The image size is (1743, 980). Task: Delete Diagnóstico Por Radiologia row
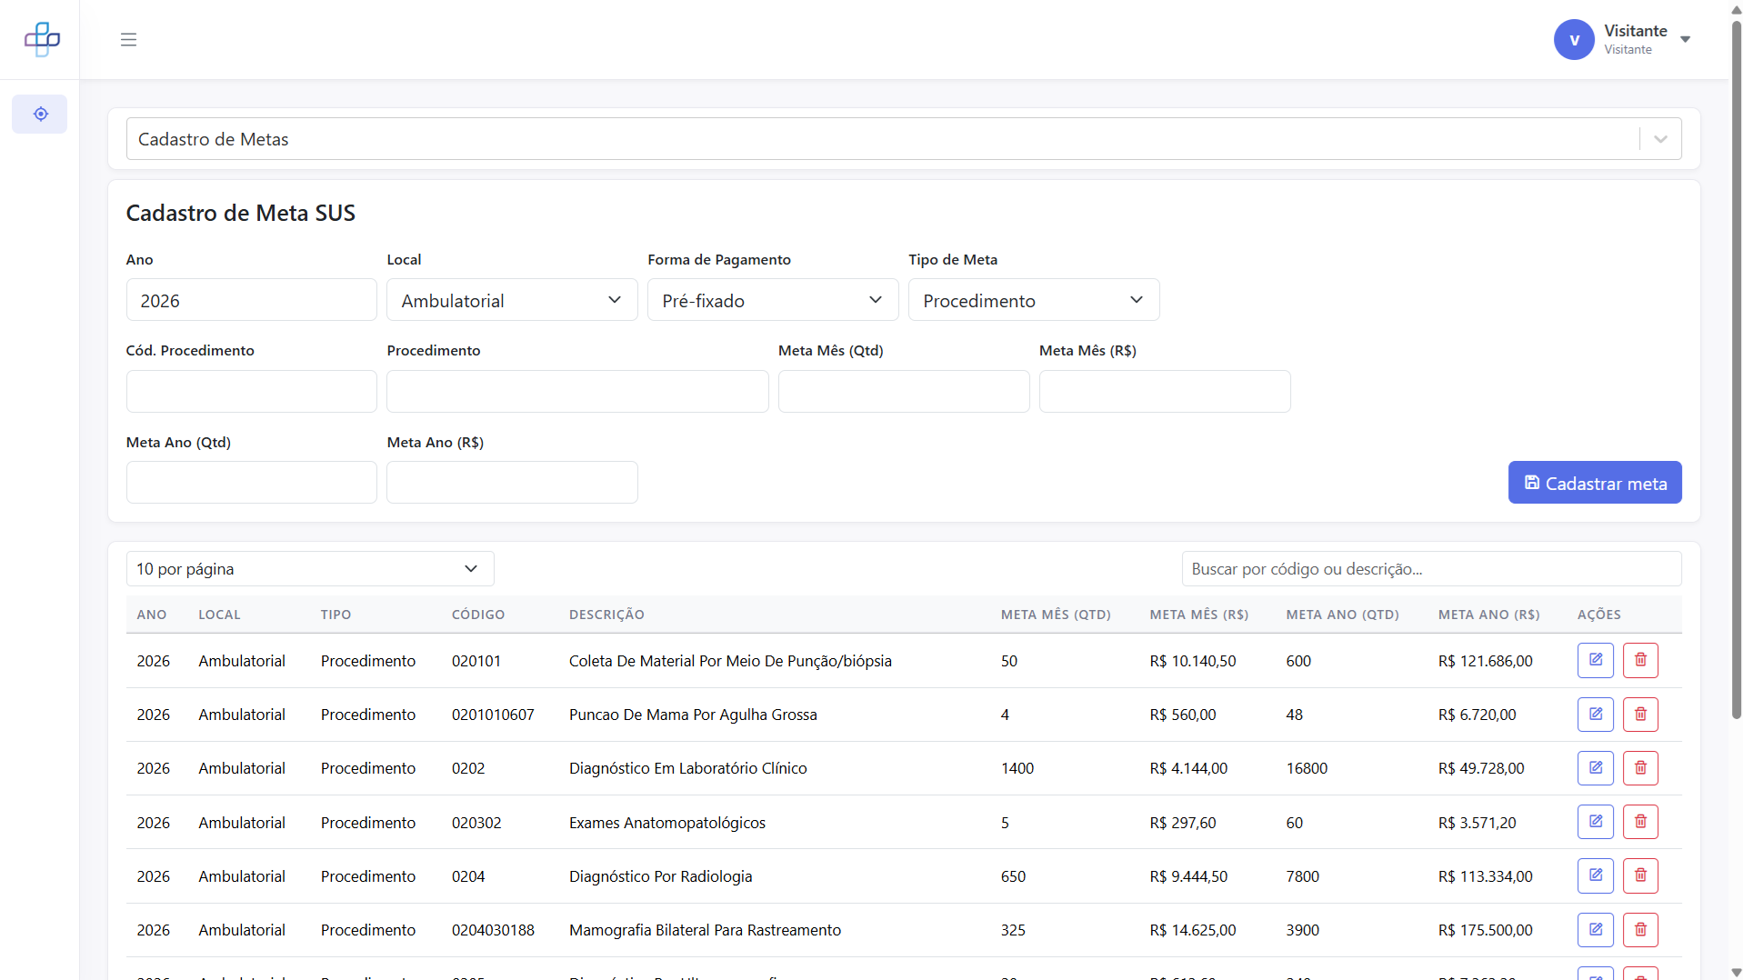(x=1640, y=875)
